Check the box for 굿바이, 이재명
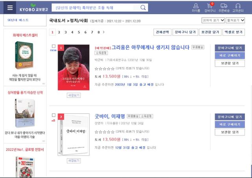Image resolution: width=252 pixels, height=178 pixels. click(x=54, y=115)
